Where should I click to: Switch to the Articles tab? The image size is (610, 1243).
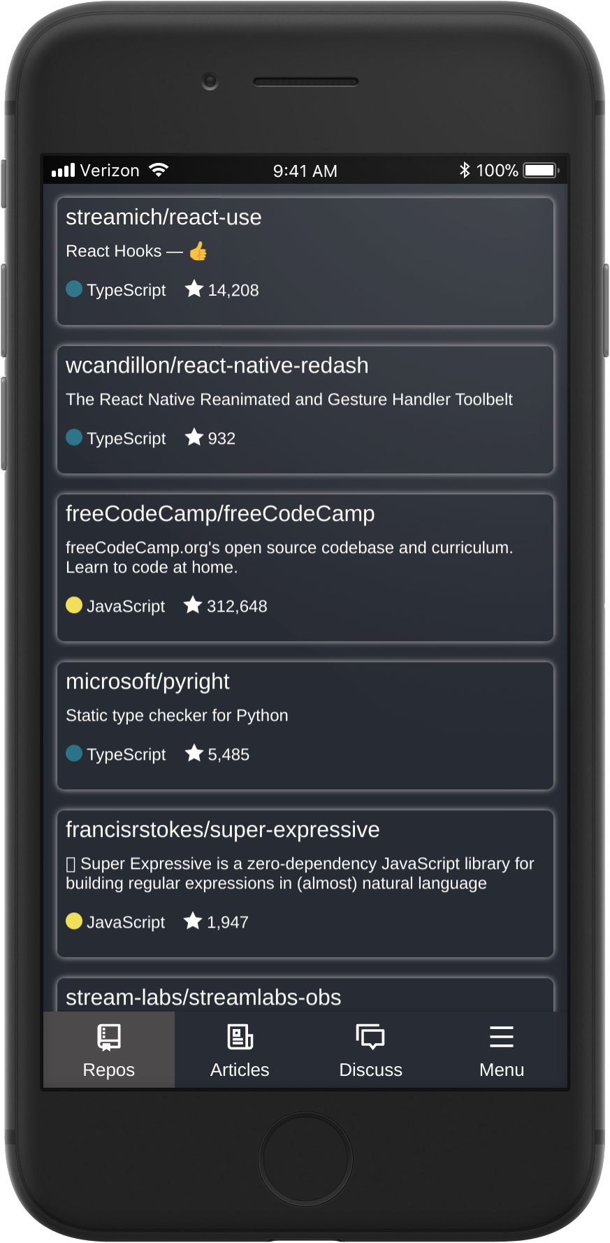tap(240, 1050)
